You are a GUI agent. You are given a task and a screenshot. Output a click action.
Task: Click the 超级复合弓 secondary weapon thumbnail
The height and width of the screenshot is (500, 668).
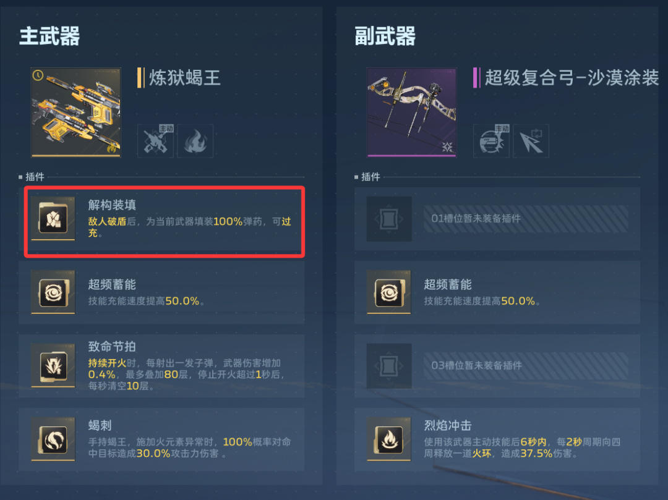coord(411,112)
